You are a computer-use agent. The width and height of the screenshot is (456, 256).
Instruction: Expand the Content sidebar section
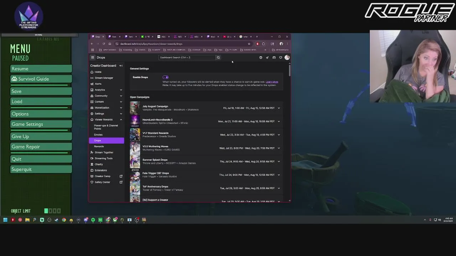121,102
